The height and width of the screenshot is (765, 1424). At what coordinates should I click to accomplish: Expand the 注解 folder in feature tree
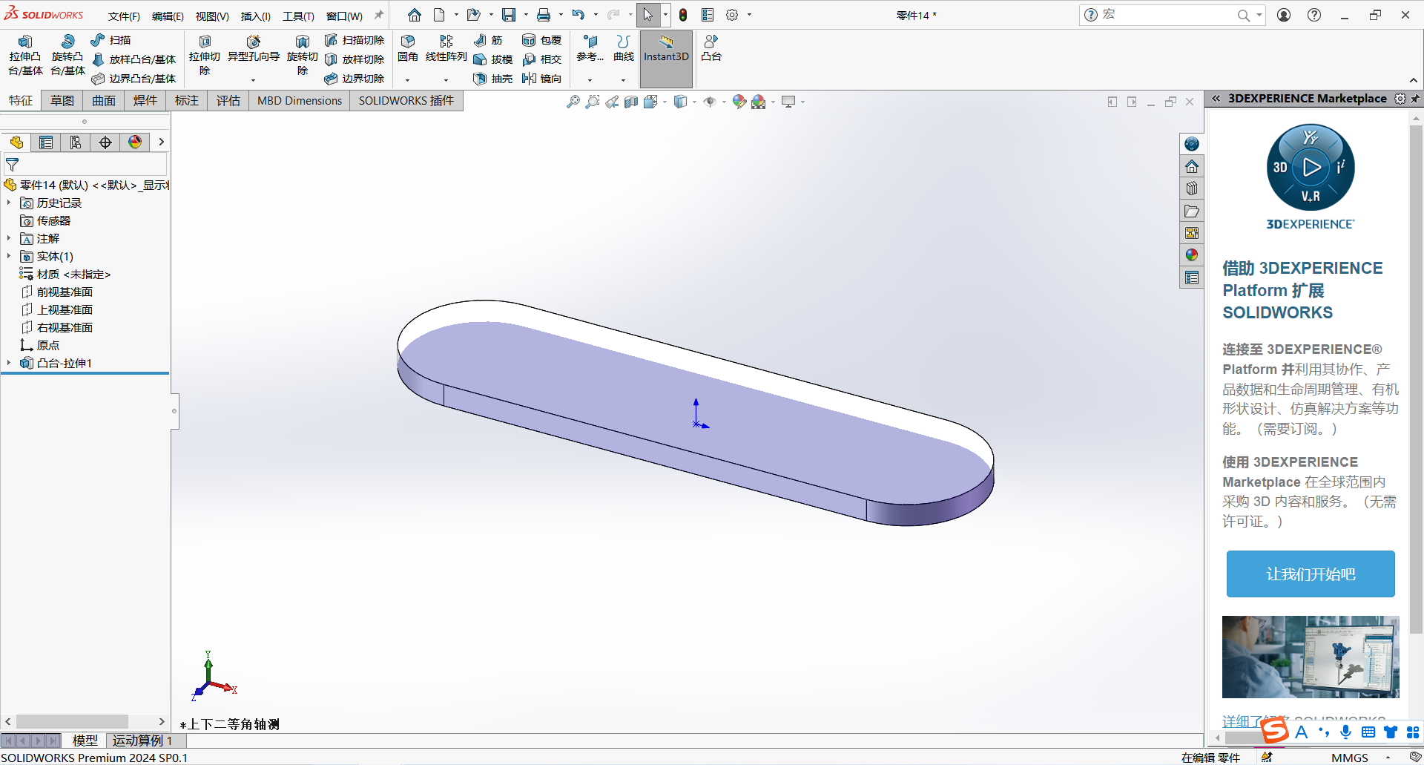pyautogui.click(x=9, y=238)
